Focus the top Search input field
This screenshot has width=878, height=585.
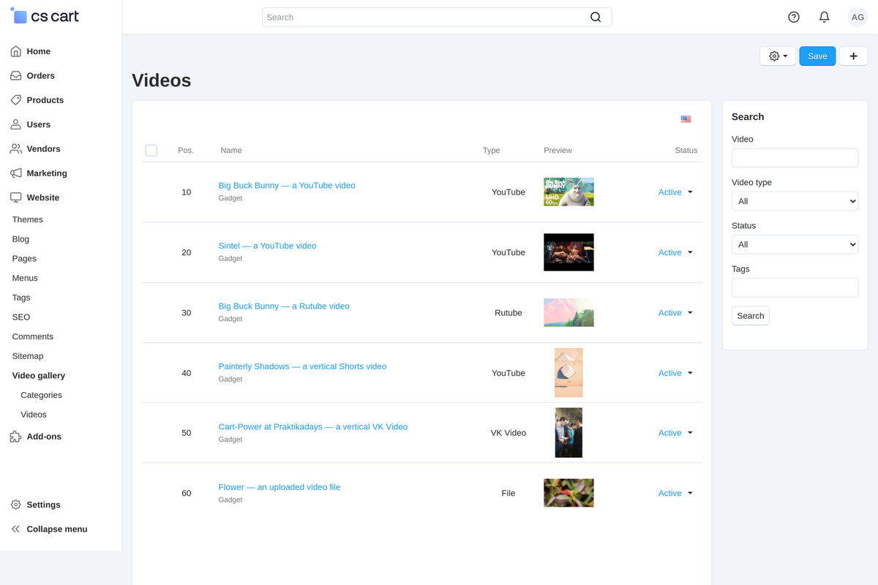coord(437,17)
